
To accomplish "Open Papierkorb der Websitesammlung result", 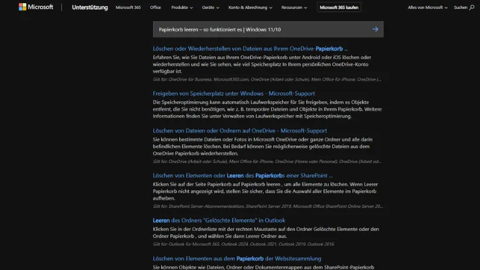I will [x=237, y=258].
